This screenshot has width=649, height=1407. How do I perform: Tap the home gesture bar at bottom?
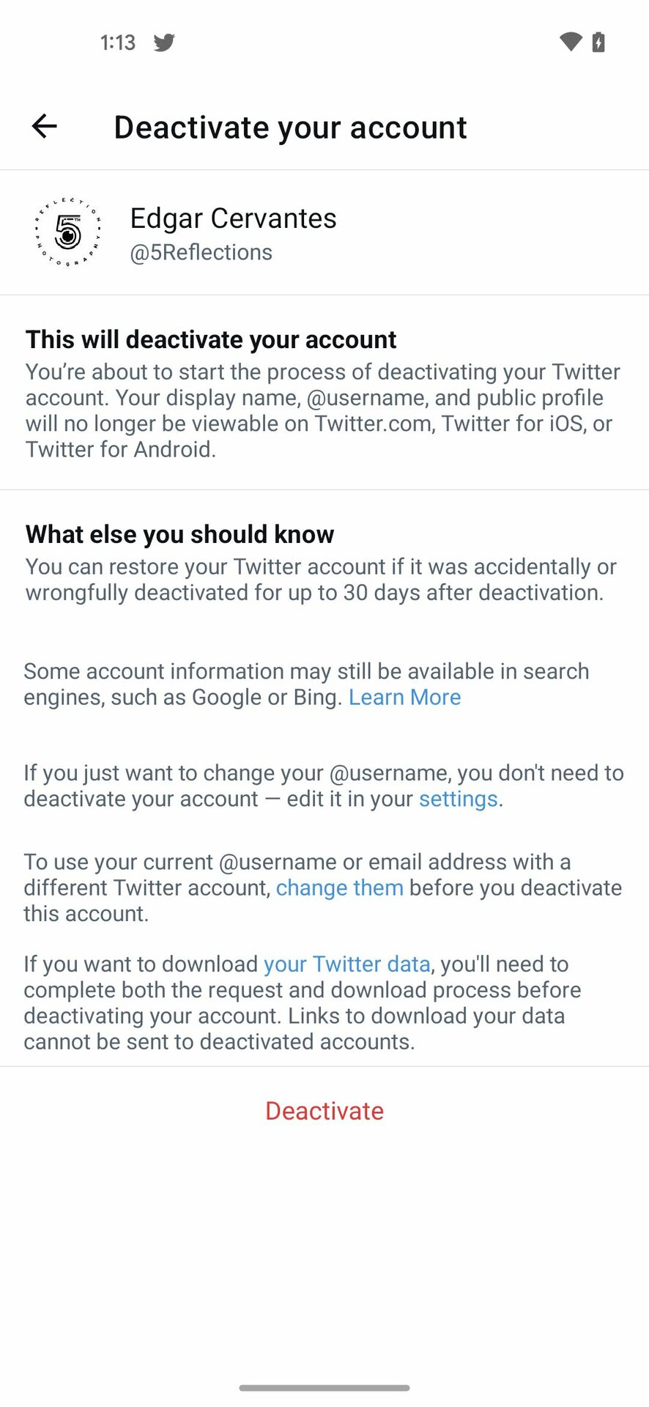pos(324,1387)
